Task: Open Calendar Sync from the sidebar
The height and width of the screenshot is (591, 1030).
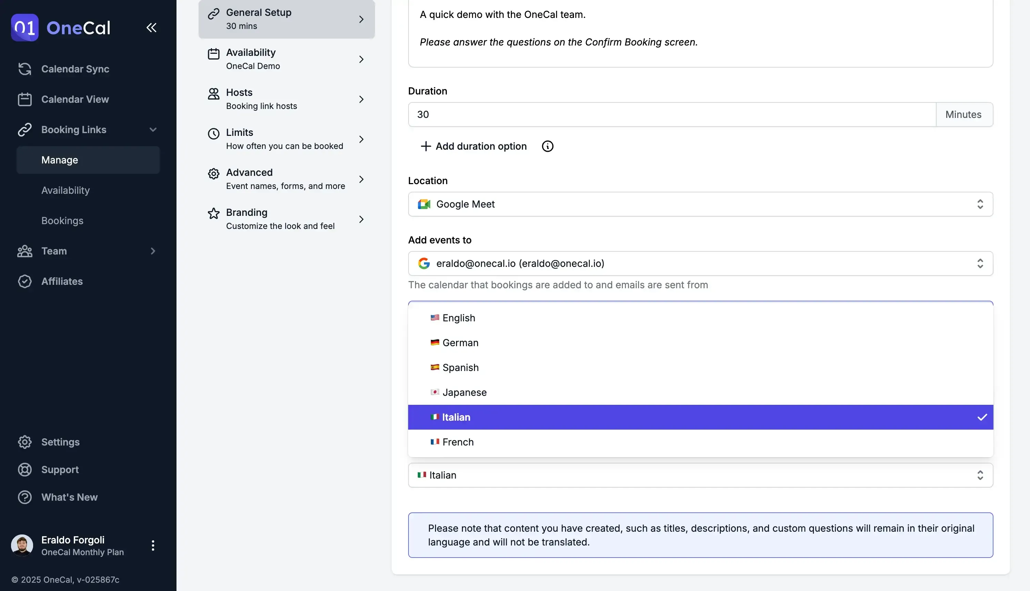Action: coord(75,69)
